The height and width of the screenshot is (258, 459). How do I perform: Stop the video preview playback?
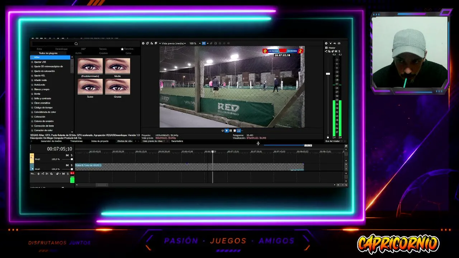235,131
